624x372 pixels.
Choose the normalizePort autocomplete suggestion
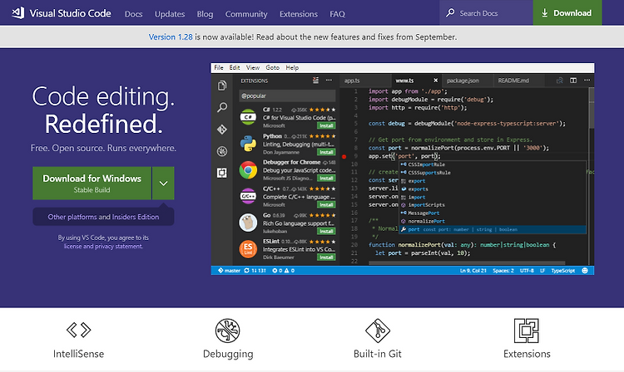[x=493, y=221]
